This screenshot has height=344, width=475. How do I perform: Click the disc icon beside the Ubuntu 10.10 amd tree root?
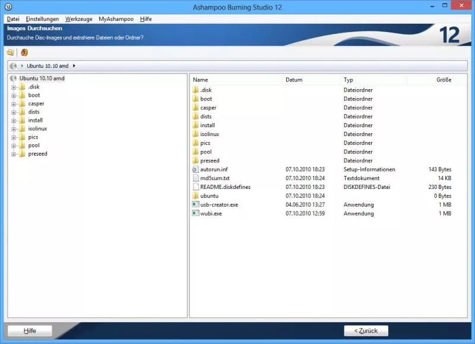(x=13, y=78)
